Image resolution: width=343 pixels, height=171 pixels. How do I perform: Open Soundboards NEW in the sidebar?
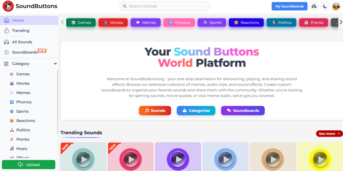[29, 52]
